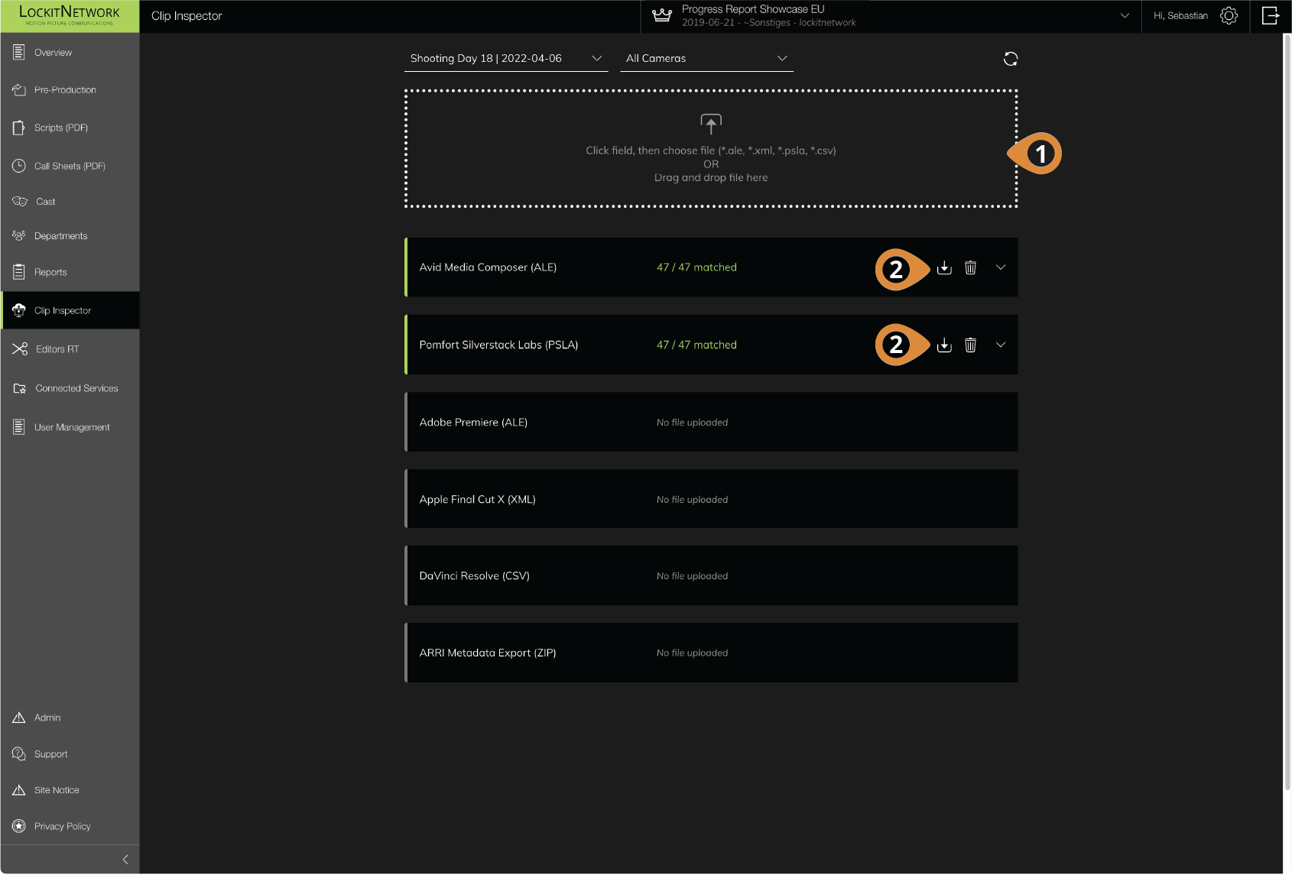Go to Pre-Production section

tap(70, 90)
